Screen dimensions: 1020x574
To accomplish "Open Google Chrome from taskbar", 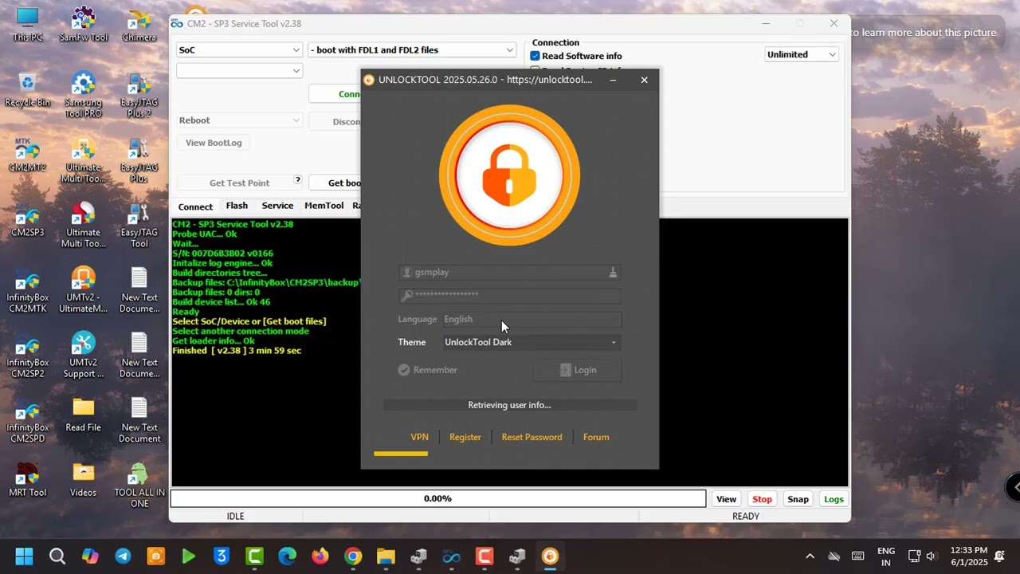I will click(x=353, y=556).
